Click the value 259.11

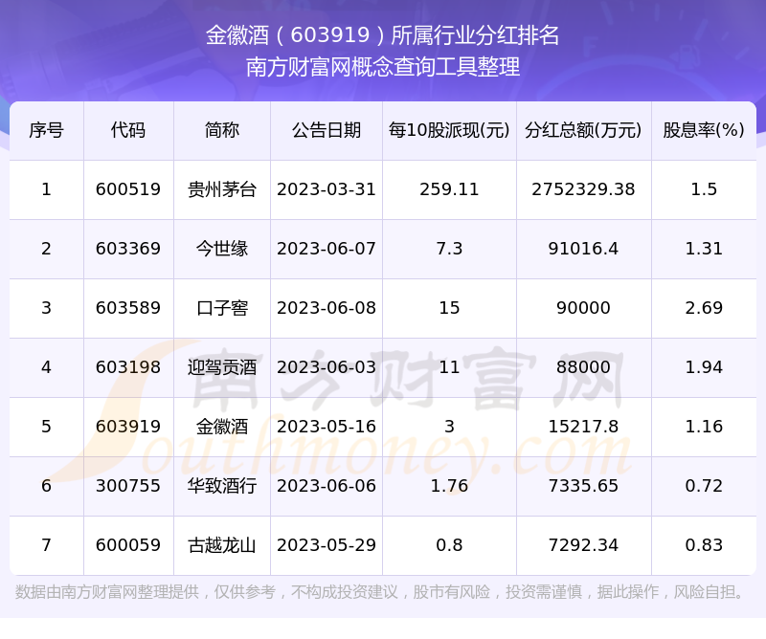tap(449, 189)
